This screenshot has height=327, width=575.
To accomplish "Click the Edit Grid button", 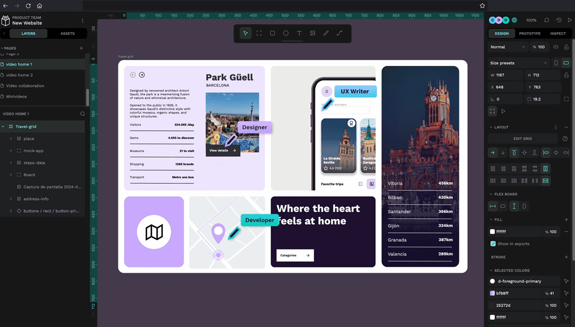I will (523, 139).
